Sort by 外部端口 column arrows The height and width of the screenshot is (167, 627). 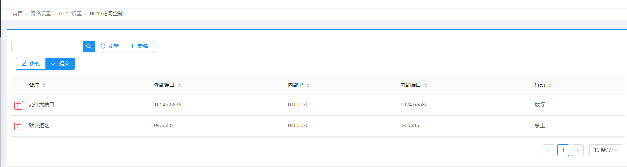pyautogui.click(x=180, y=85)
